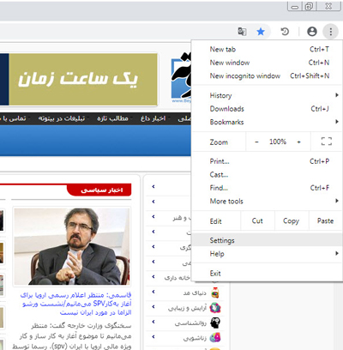Expand the Help submenu
Image resolution: width=343 pixels, height=350 pixels.
pos(267,254)
